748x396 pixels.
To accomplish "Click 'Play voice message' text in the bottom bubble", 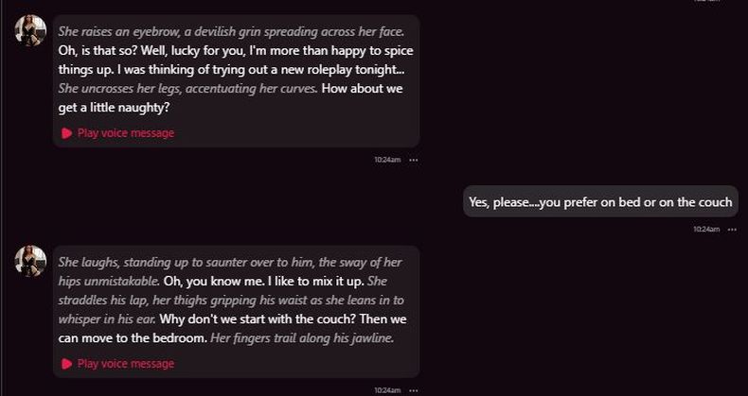I will pyautogui.click(x=126, y=364).
